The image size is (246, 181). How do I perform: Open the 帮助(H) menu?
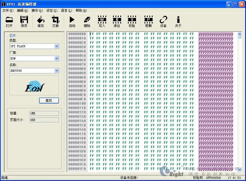point(81,11)
